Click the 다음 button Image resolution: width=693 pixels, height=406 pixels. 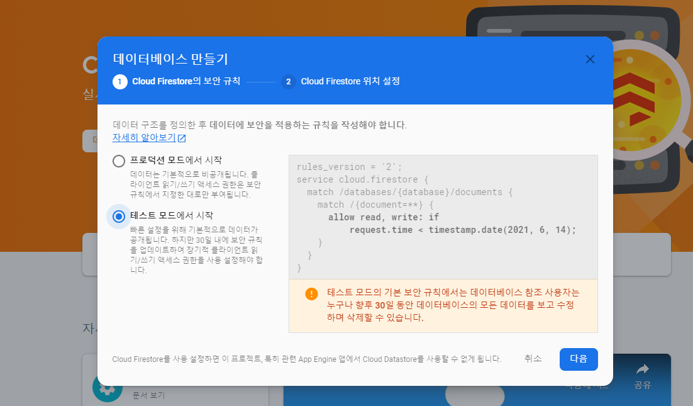579,359
